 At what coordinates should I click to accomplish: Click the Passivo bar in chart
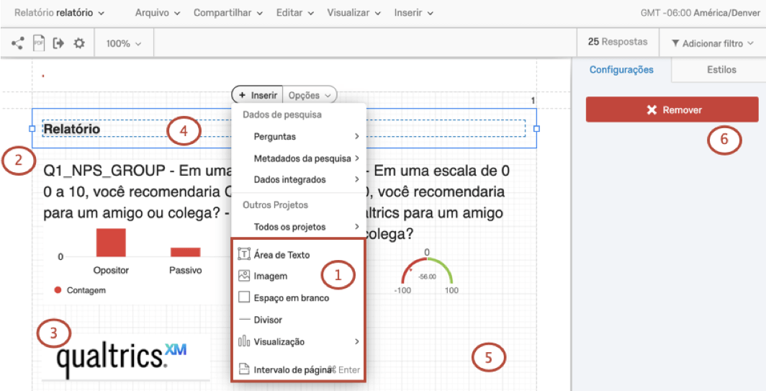[x=185, y=252]
